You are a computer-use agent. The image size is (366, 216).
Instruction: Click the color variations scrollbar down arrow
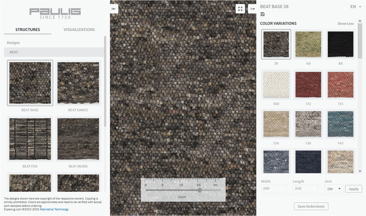[x=360, y=171]
